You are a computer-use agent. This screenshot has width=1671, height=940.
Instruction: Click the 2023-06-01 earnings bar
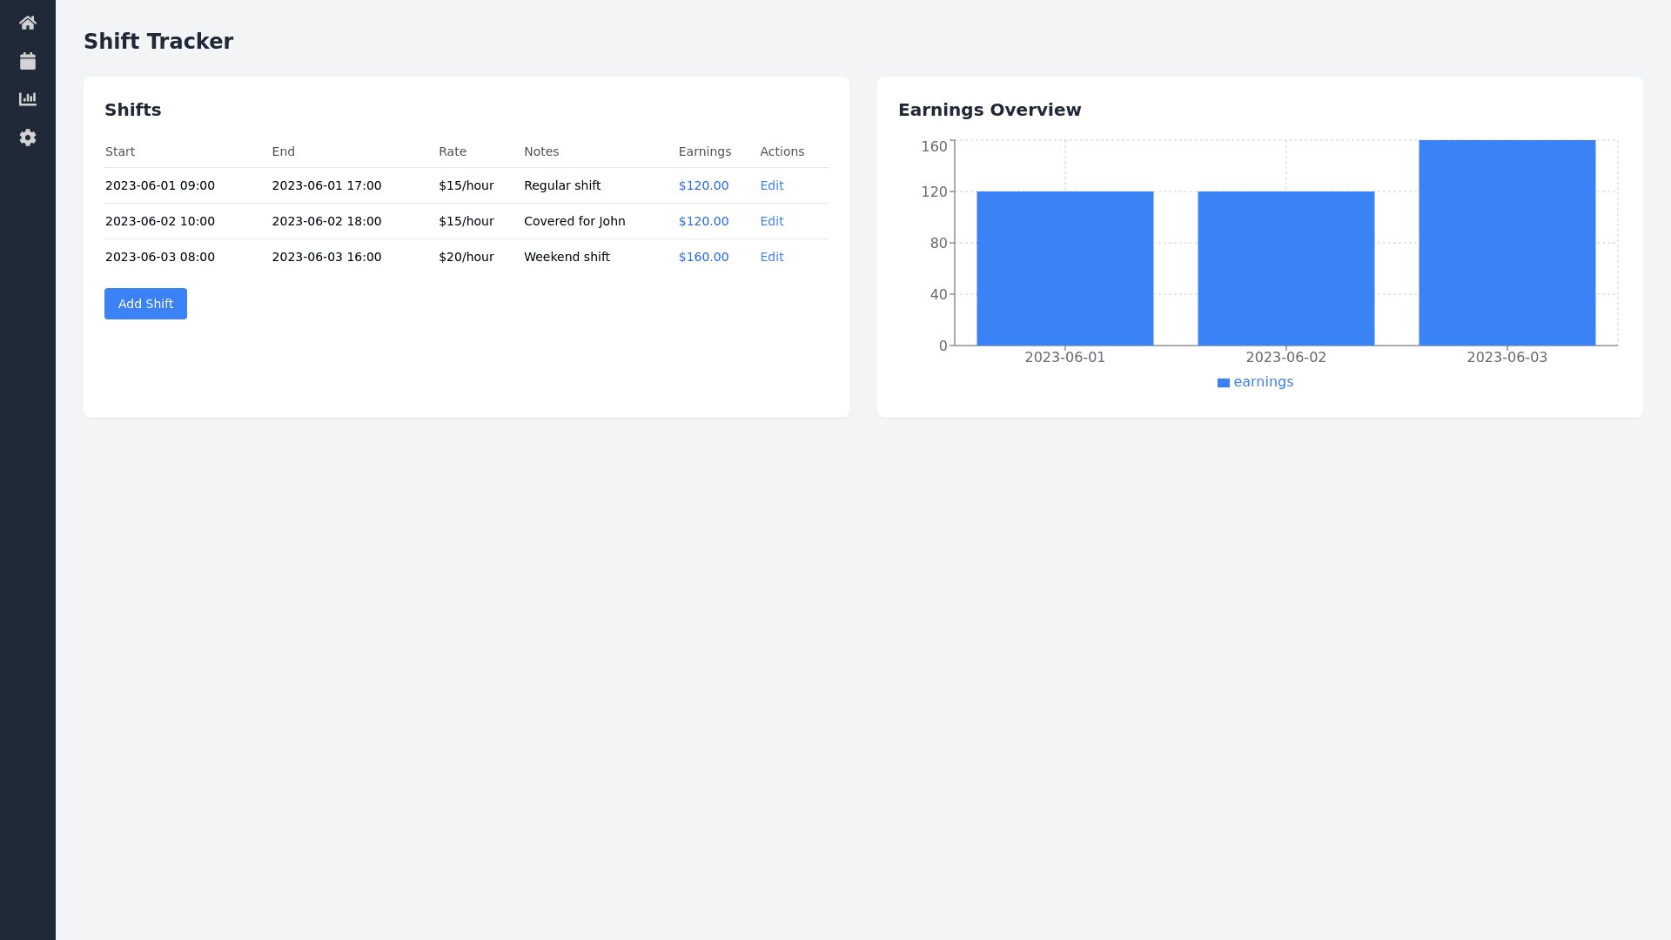tap(1064, 268)
